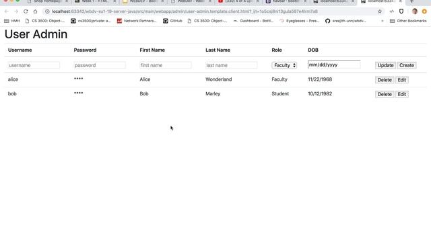Click the last name input field
This screenshot has height=242, width=431.
click(x=232, y=65)
